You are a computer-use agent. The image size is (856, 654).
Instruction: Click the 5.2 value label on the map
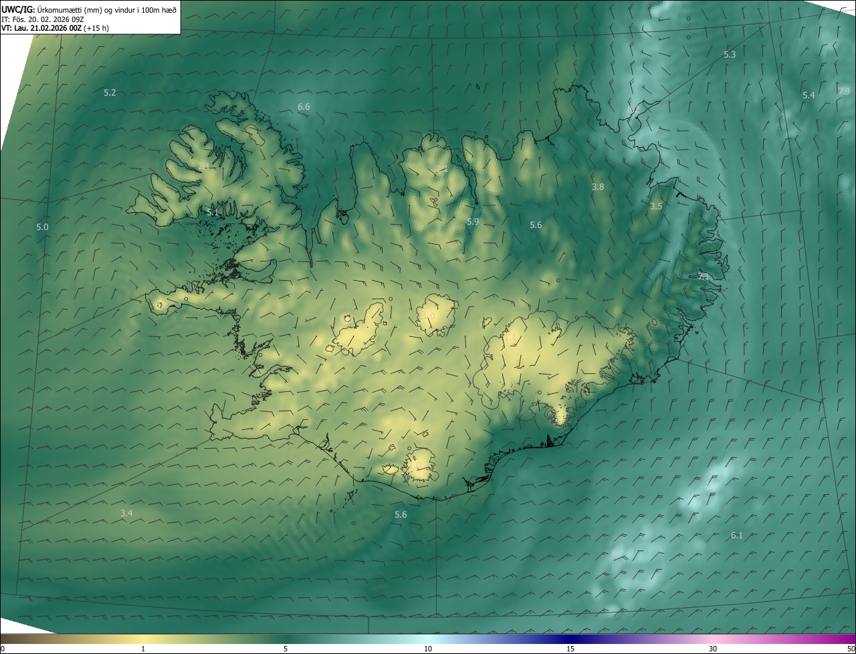point(110,93)
